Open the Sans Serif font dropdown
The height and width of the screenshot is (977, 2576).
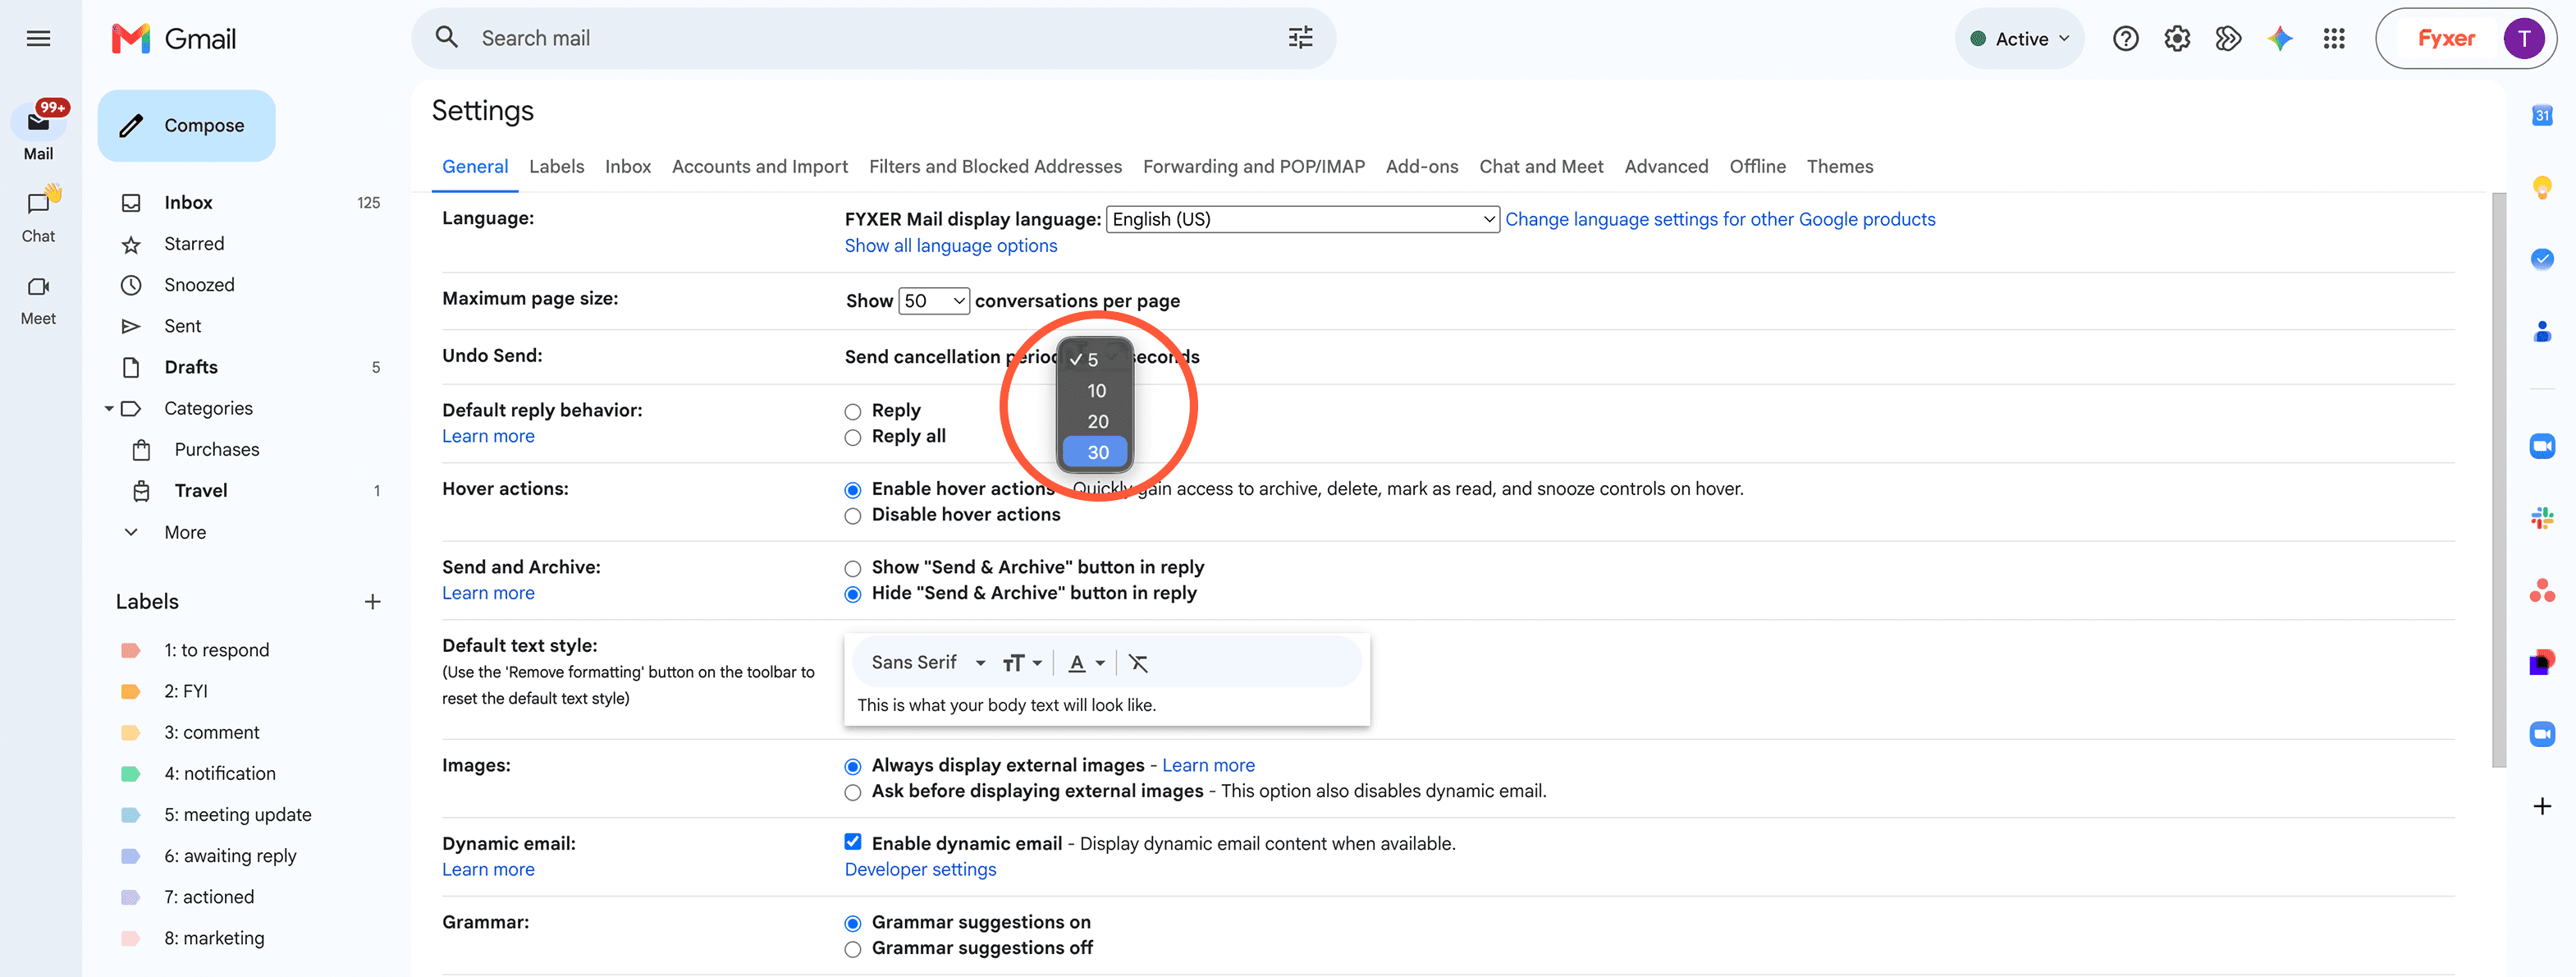pos(928,663)
